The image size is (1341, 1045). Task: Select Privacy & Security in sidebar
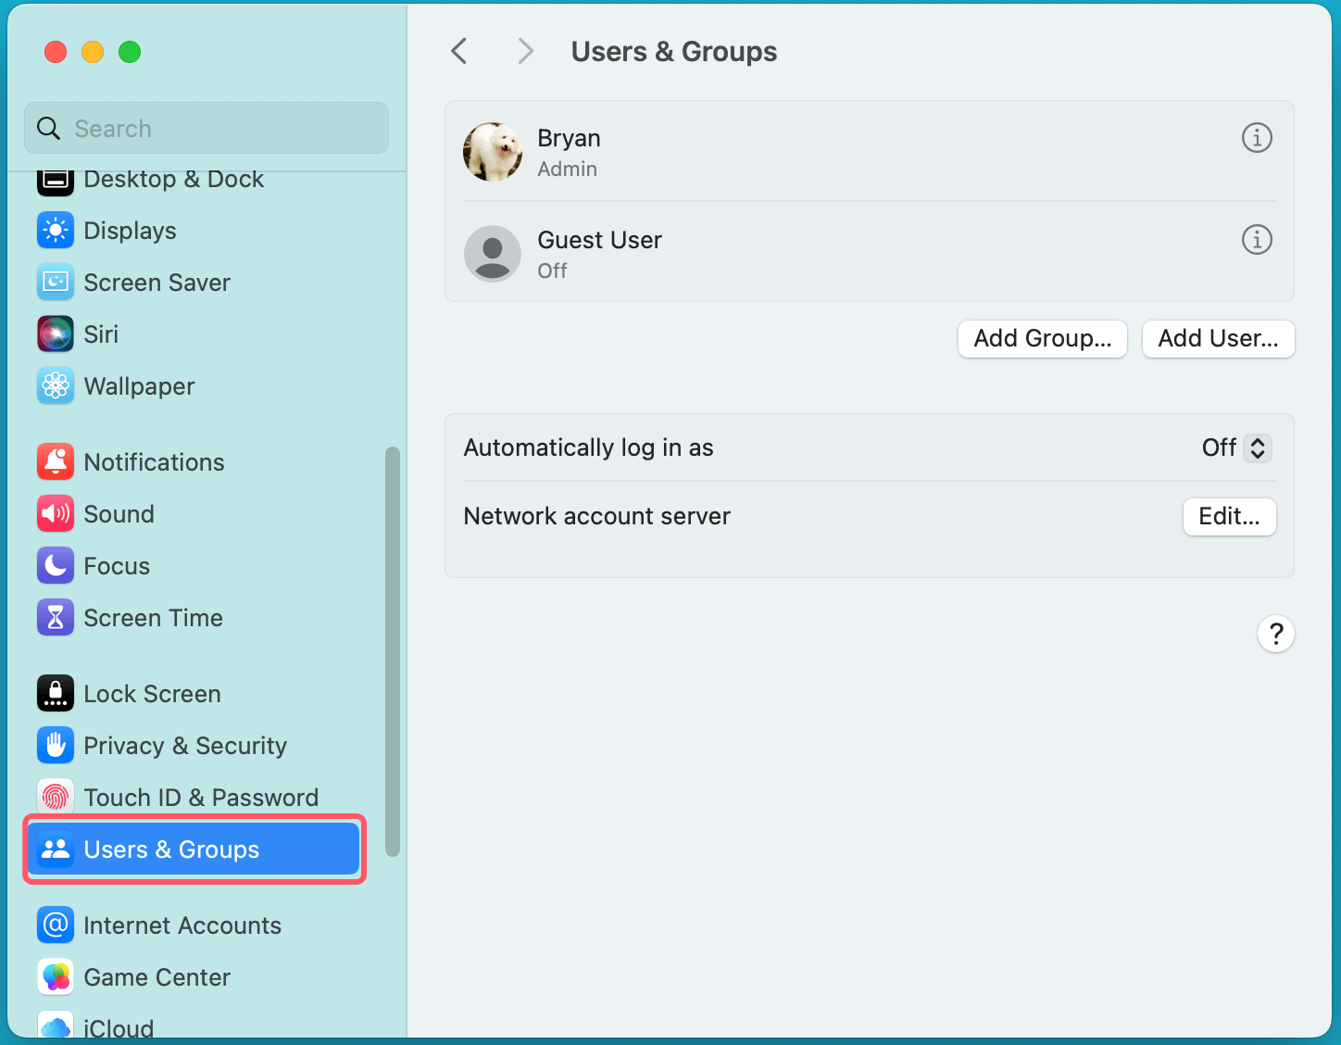(x=185, y=746)
